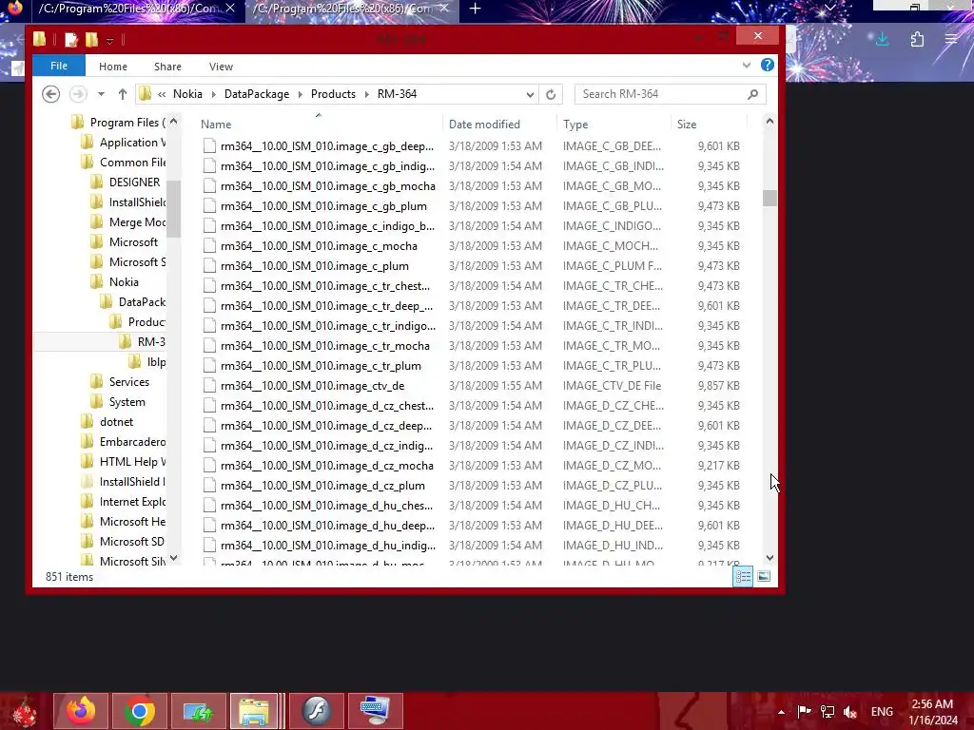Screen dimensions: 974x730
Task: Navigate to DataPackage breadcrumb
Action: pos(257,94)
